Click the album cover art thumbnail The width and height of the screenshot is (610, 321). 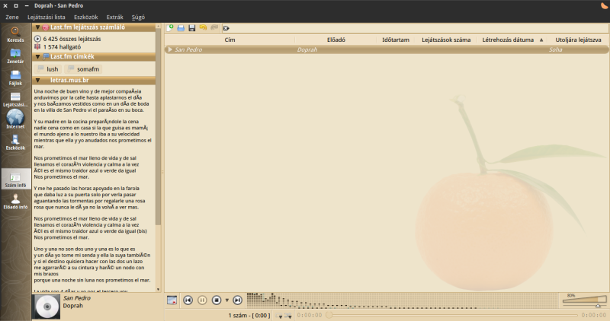point(47,307)
